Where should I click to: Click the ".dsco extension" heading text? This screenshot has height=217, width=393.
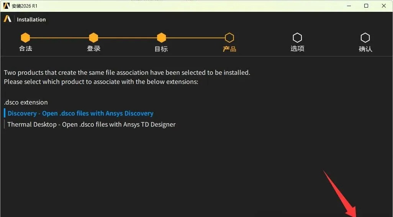tap(26, 102)
